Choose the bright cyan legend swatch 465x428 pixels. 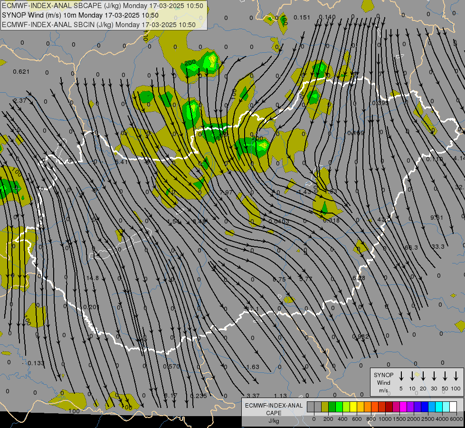(438, 407)
